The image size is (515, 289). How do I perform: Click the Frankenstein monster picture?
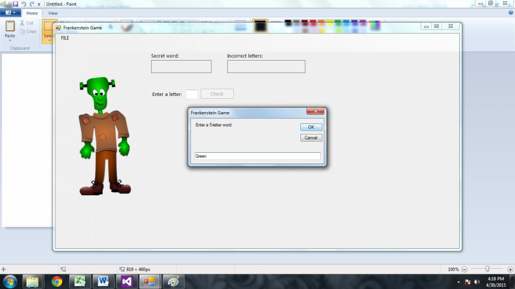point(105,136)
